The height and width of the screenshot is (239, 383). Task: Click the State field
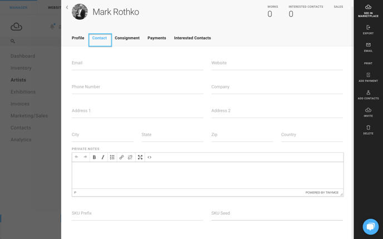(173, 135)
